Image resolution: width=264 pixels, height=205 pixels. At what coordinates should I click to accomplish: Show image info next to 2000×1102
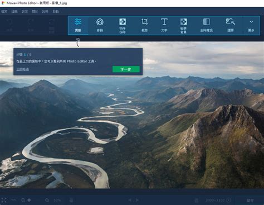(x=229, y=200)
